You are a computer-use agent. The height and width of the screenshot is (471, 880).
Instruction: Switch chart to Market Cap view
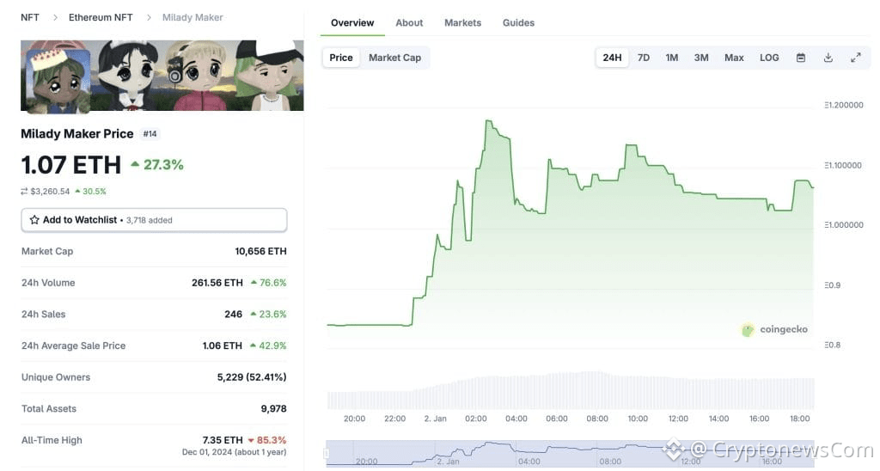pyautogui.click(x=394, y=58)
